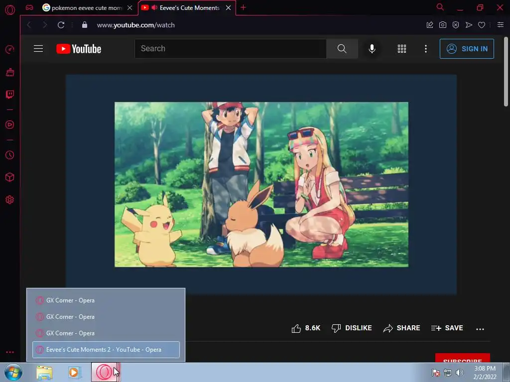Open Settings gear in sidebar

coord(10,200)
